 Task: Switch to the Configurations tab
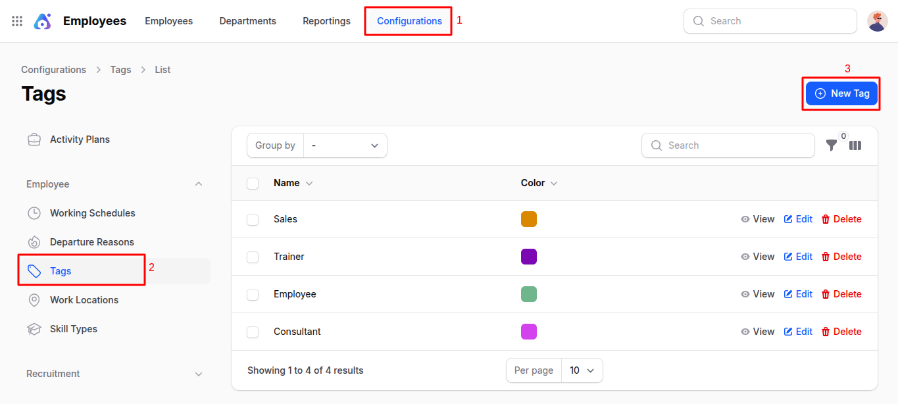click(408, 20)
